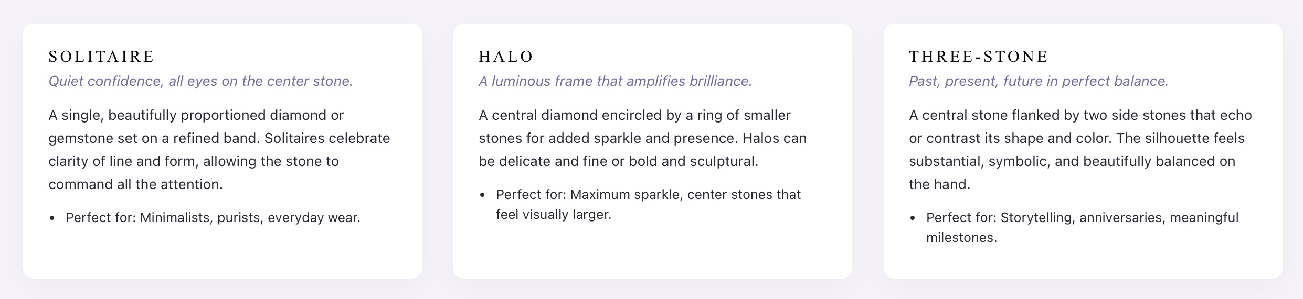Click the SOLITAIRE card heading
The height and width of the screenshot is (299, 1303).
point(101,57)
